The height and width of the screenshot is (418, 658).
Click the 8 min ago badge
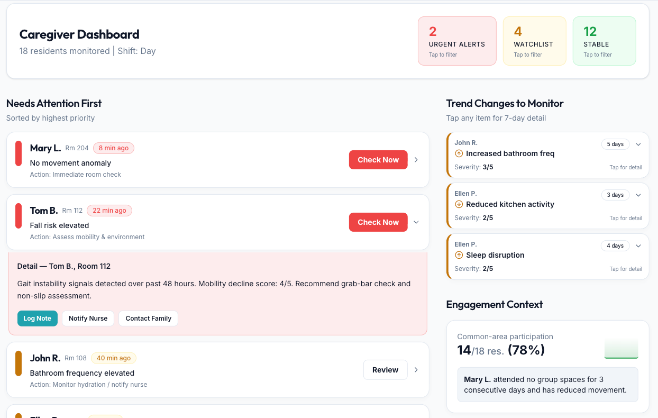pyautogui.click(x=114, y=148)
